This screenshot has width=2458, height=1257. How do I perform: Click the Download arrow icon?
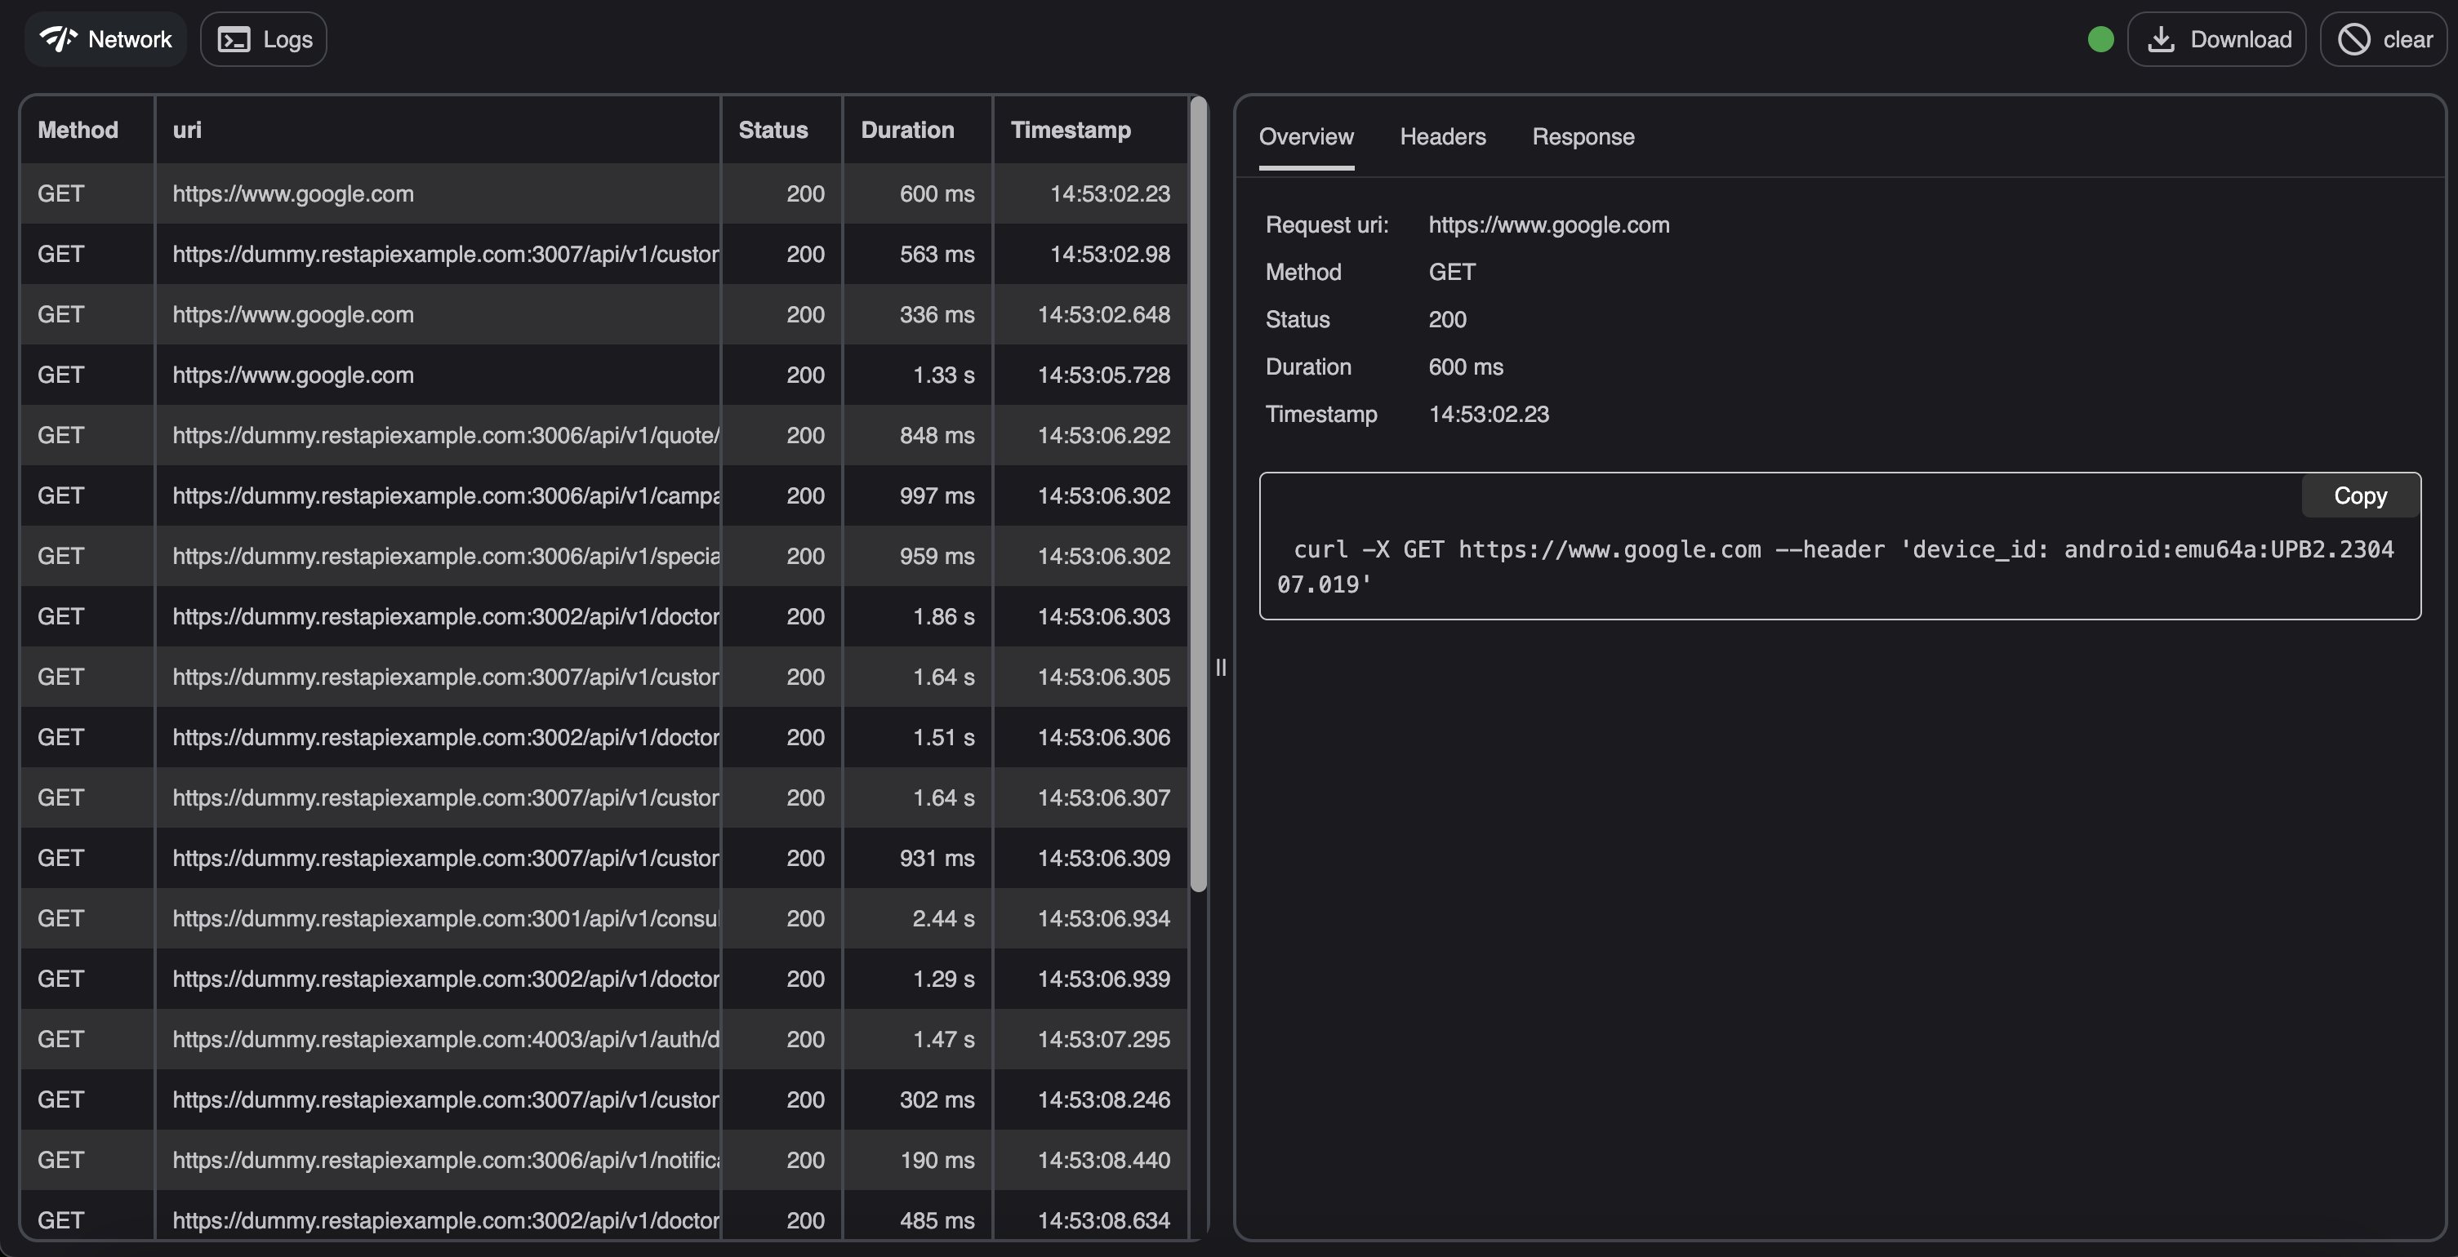(x=2160, y=39)
